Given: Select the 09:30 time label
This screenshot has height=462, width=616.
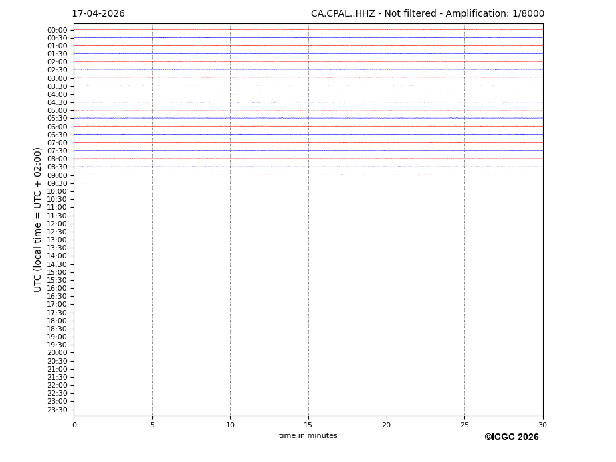Looking at the screenshot, I should click(x=57, y=183).
